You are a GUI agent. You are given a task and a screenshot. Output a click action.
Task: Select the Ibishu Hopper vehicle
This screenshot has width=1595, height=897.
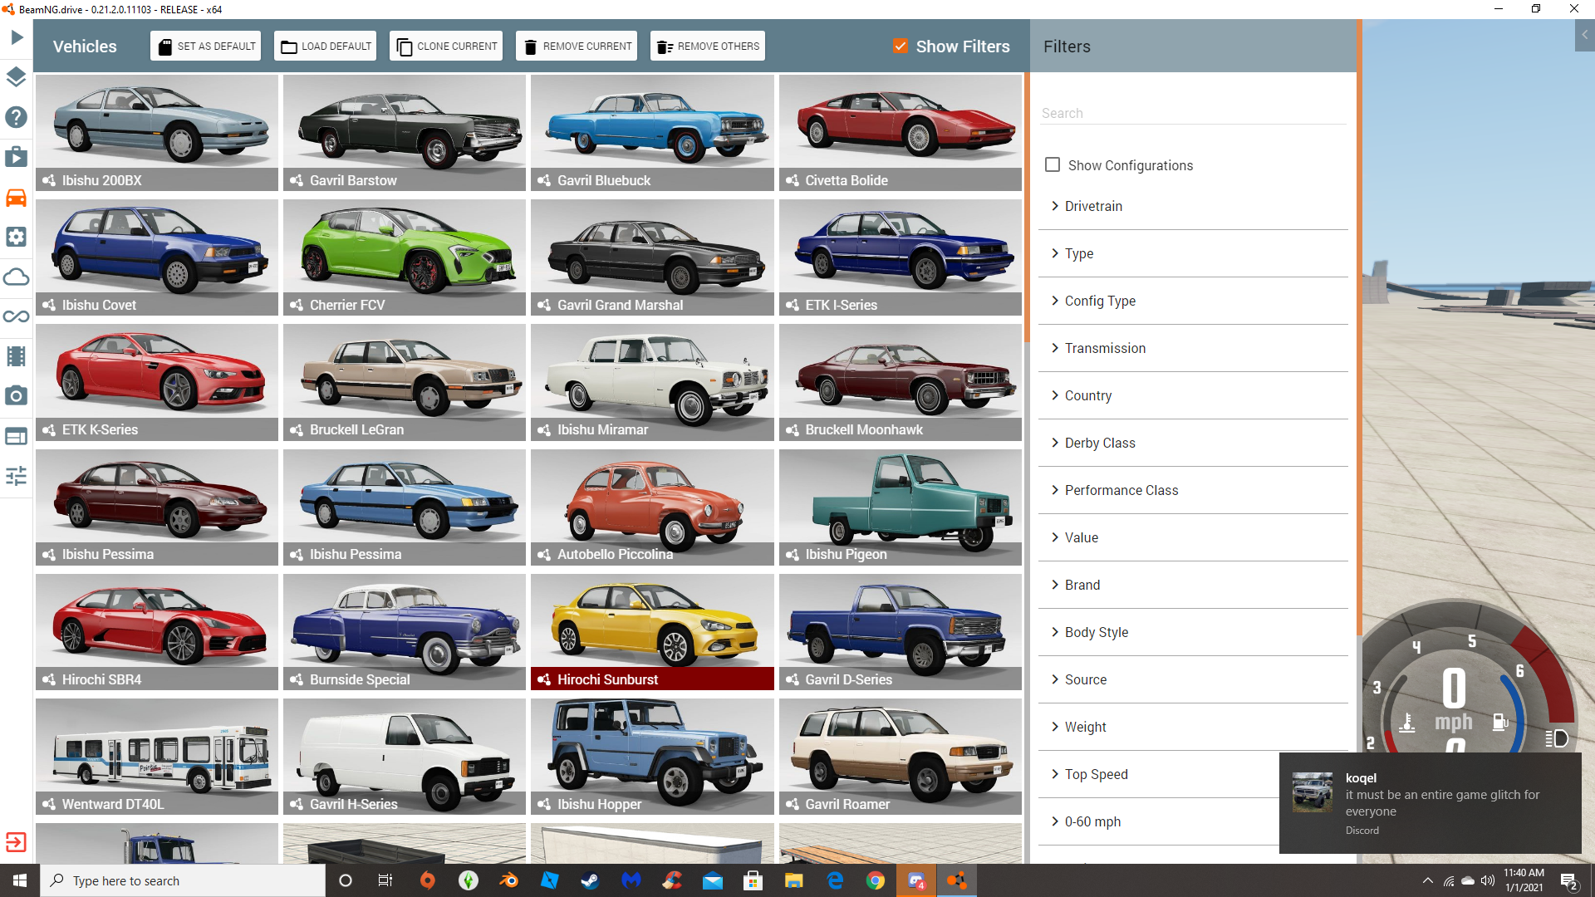click(x=652, y=757)
